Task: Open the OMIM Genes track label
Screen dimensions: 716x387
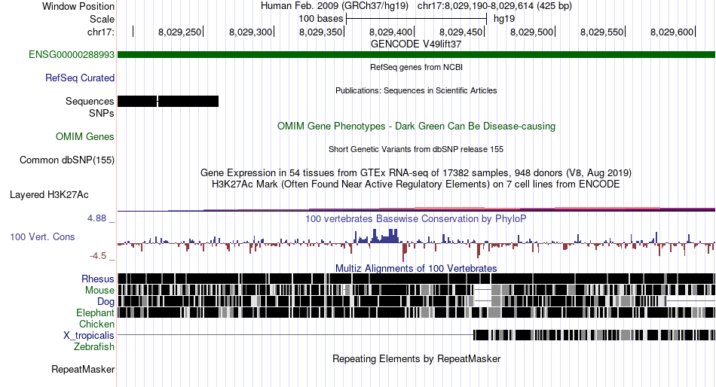Action: click(x=85, y=136)
